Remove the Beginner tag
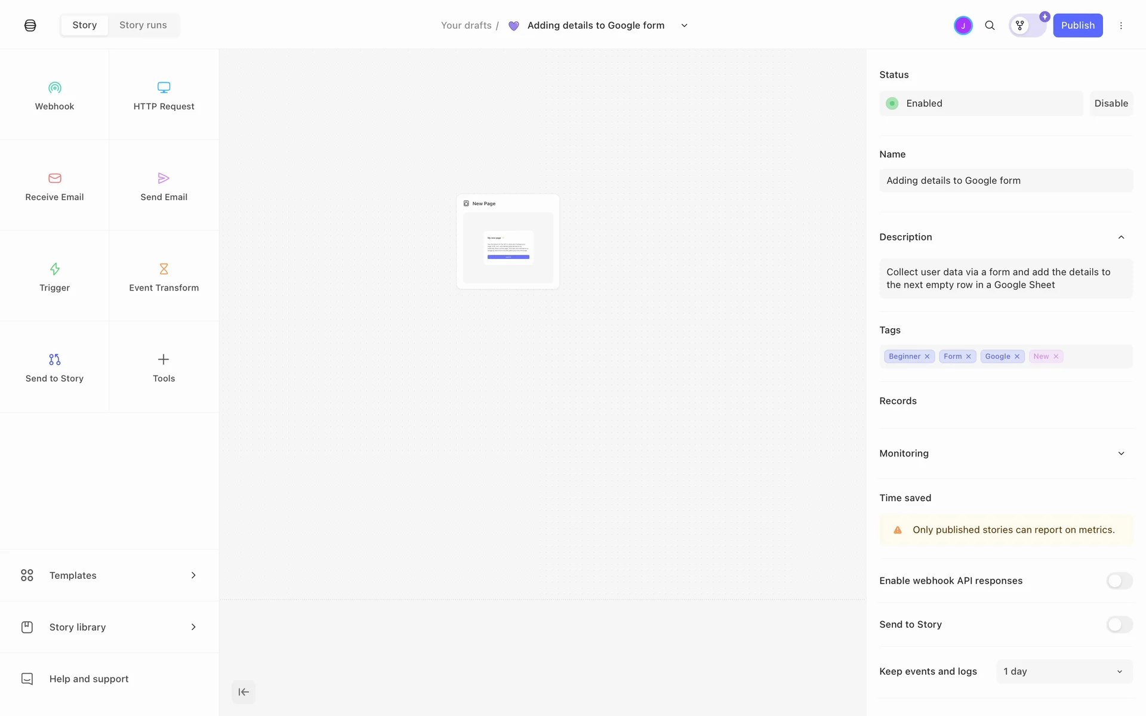 [x=927, y=357]
